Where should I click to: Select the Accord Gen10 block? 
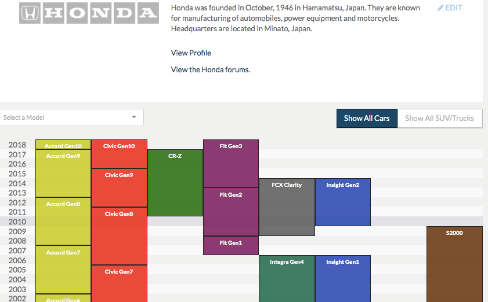(x=63, y=145)
